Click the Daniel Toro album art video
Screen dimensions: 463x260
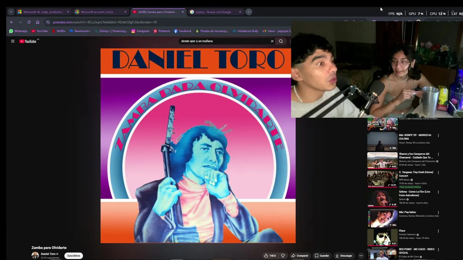198,146
